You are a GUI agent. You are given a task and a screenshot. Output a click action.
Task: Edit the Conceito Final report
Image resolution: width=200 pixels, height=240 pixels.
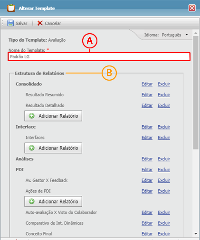click(147, 234)
